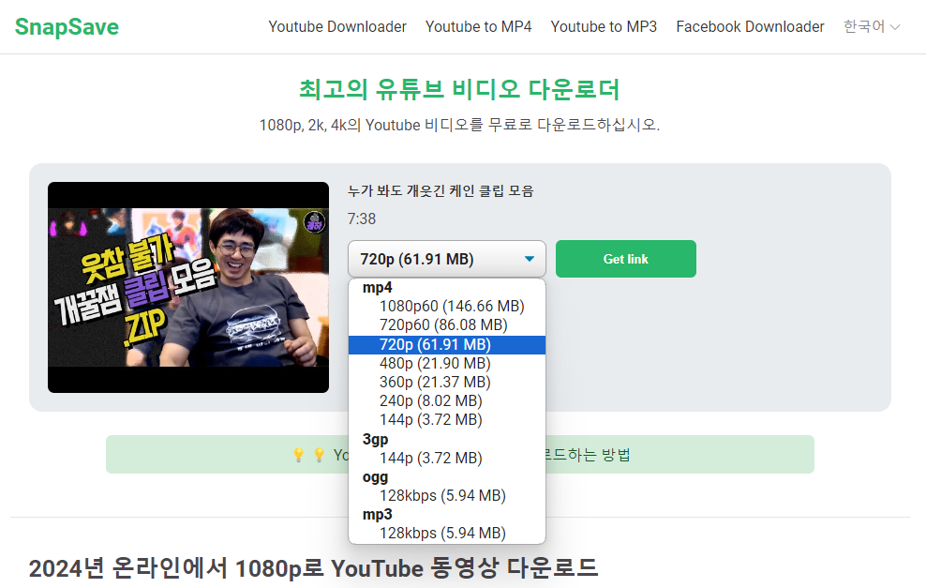The width and height of the screenshot is (926, 588).
Task: Click the SnapSave logo
Action: (x=67, y=27)
